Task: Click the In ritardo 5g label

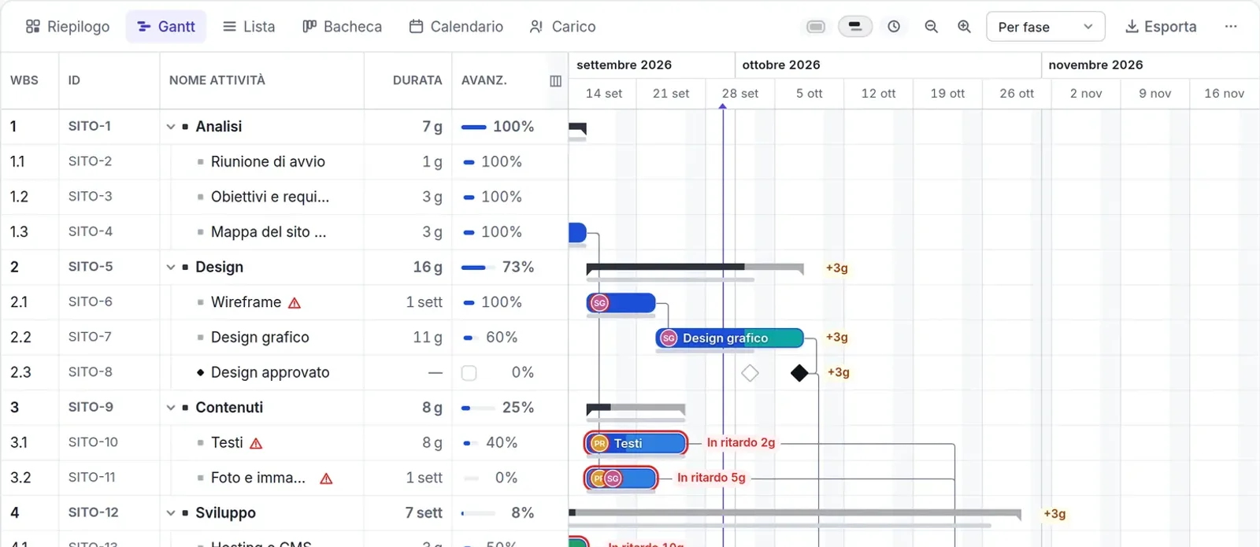Action: coord(711,478)
